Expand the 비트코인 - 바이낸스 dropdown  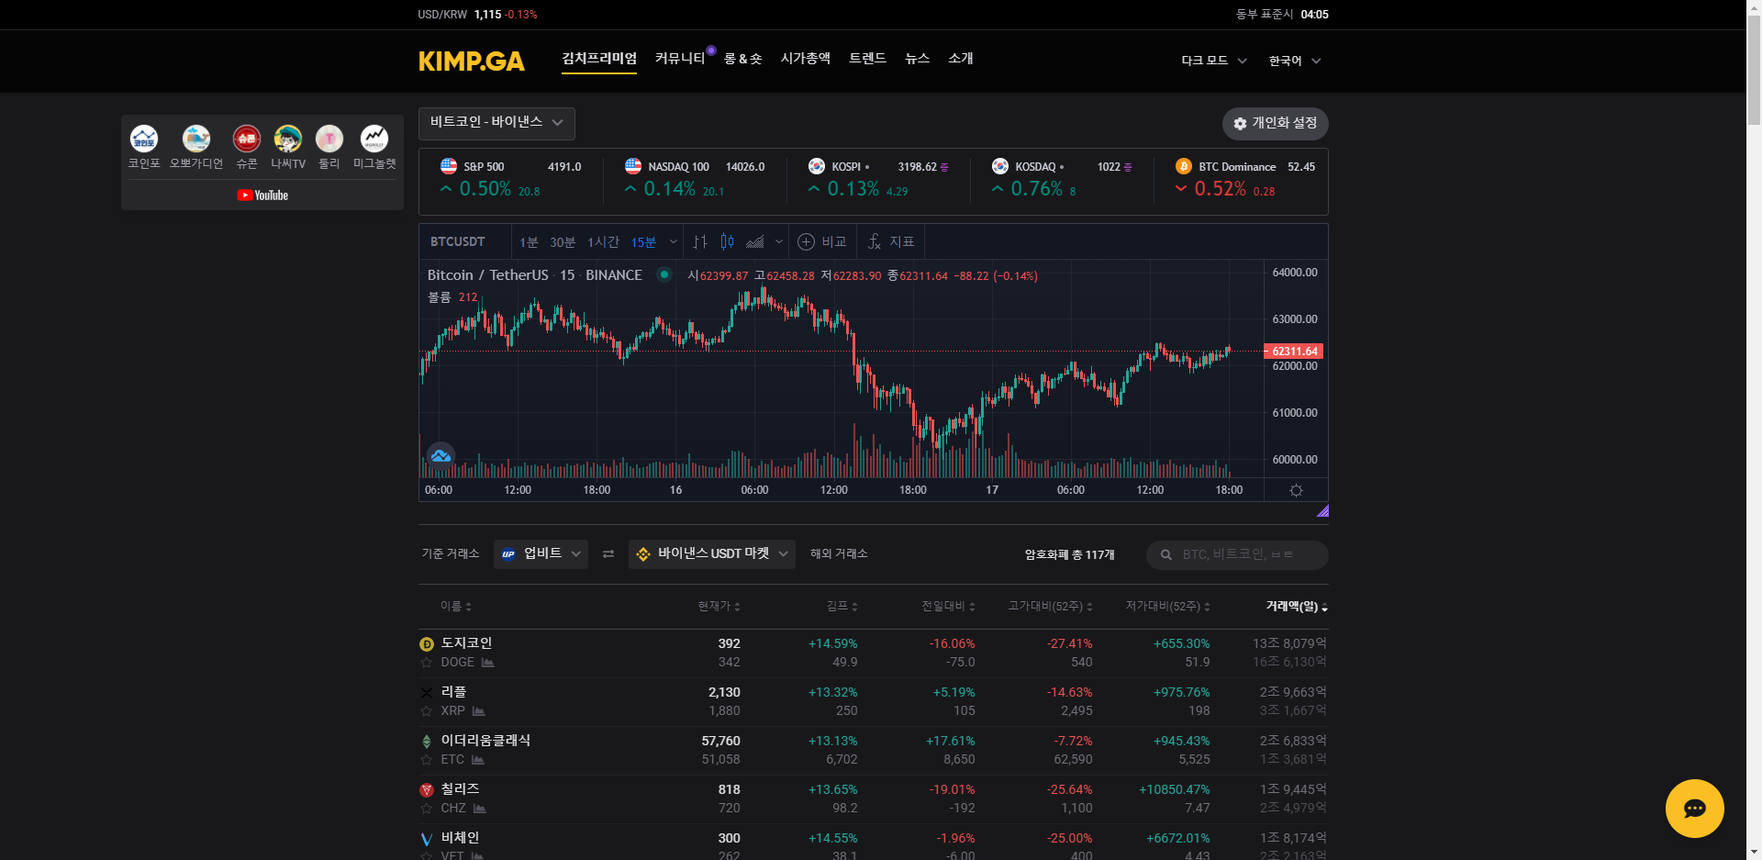[496, 123]
